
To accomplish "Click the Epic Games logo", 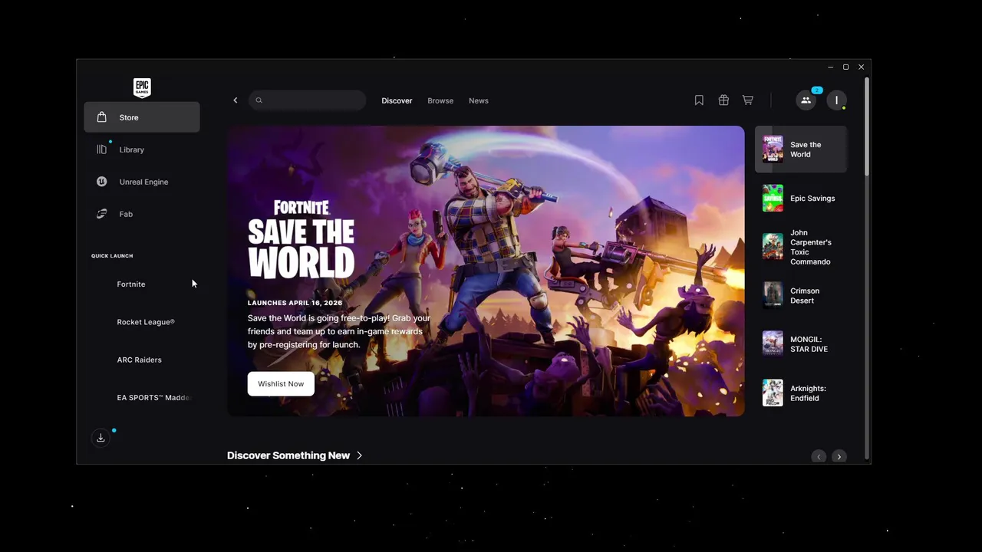I will click(x=142, y=87).
